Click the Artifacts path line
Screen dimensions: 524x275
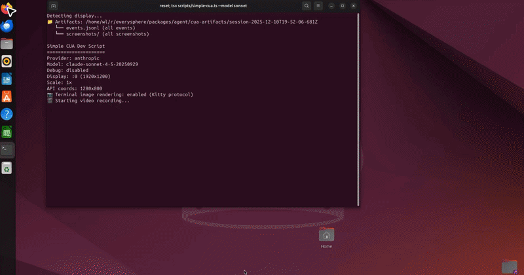click(182, 22)
